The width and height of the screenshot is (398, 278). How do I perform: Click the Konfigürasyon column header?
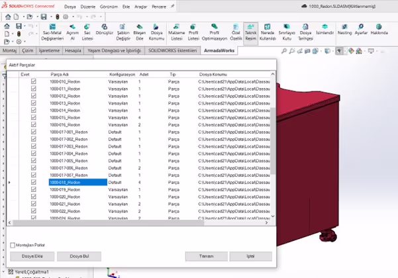click(x=122, y=74)
